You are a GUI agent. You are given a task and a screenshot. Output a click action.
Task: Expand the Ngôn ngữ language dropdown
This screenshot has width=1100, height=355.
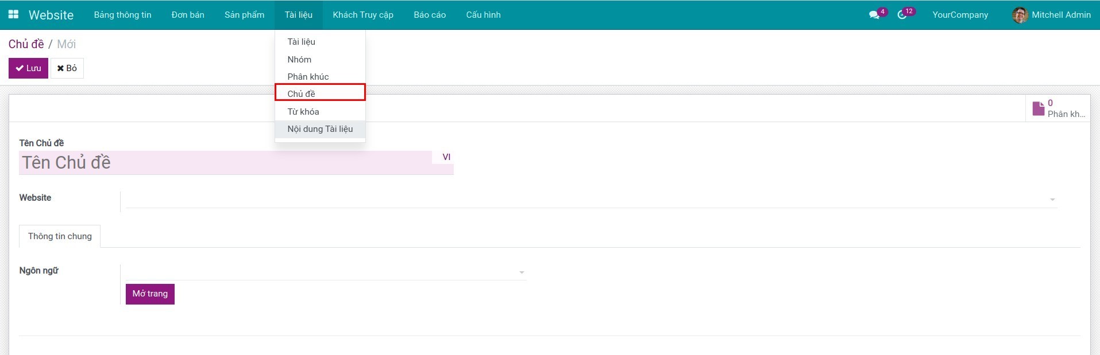click(521, 272)
